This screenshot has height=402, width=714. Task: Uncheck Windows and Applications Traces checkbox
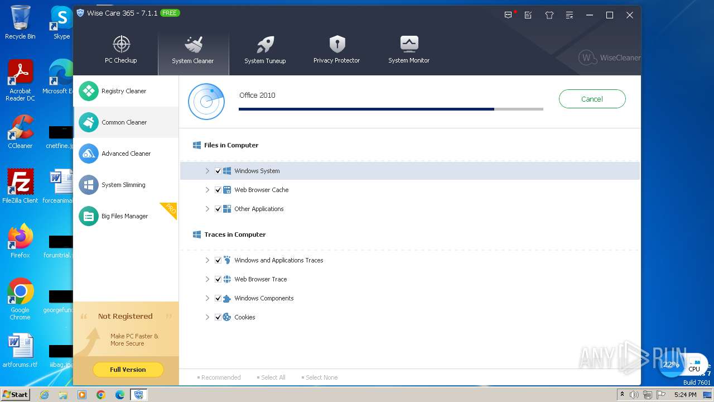tap(218, 260)
